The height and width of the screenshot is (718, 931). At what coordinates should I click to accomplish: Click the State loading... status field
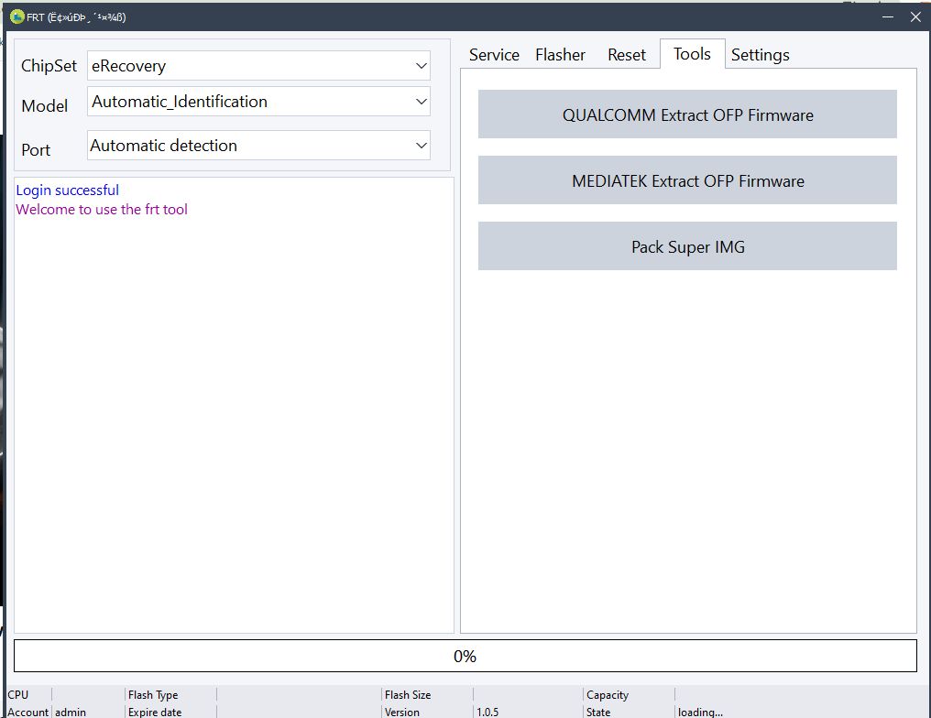coord(699,712)
